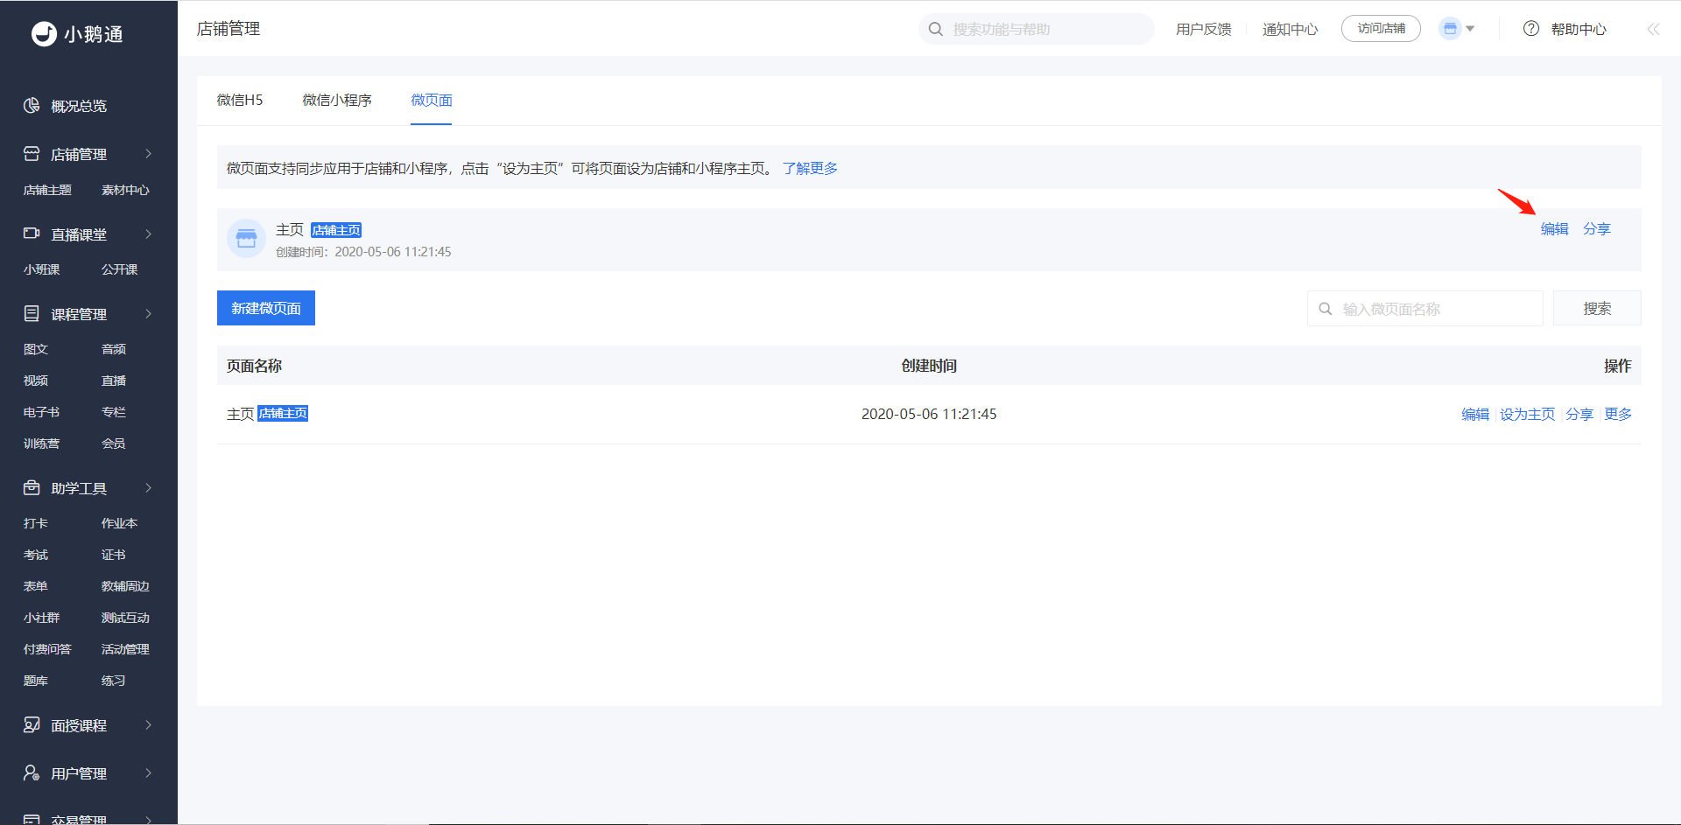This screenshot has width=1681, height=825.
Task: Click 访问店铺 button
Action: click(1381, 29)
